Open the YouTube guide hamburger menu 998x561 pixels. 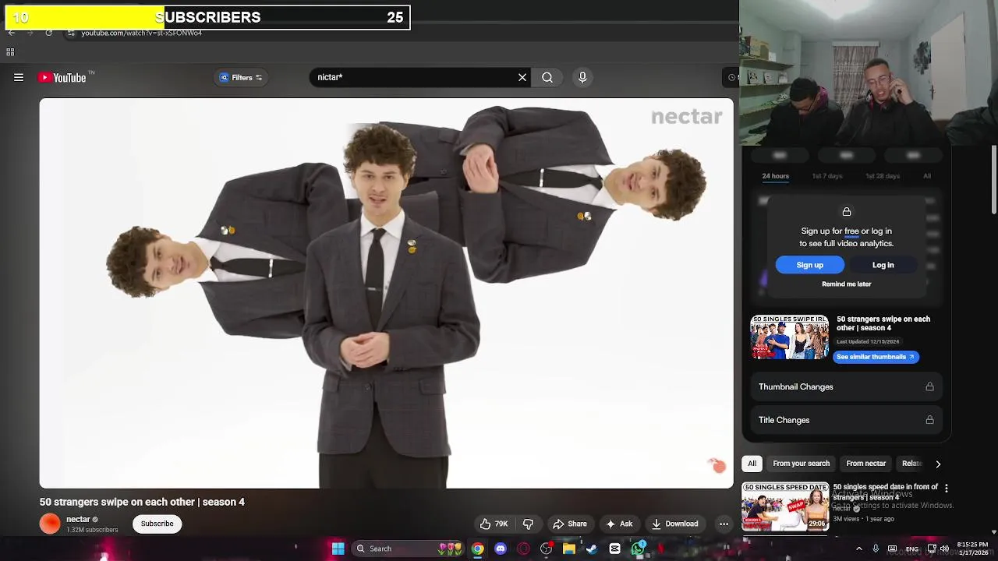(19, 77)
